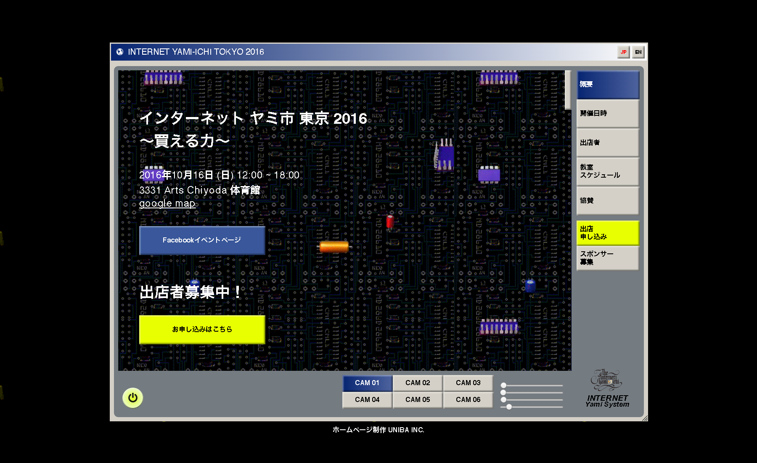Click the top slider handle
This screenshot has width=757, height=463.
pyautogui.click(x=503, y=385)
